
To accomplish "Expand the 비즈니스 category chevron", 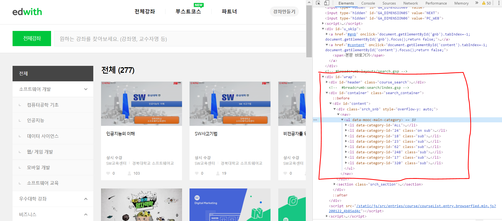I will point(86,215).
